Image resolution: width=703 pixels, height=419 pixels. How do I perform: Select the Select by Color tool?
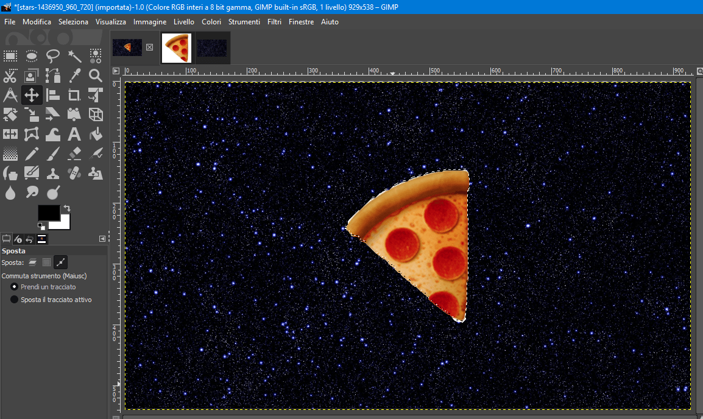click(x=96, y=56)
